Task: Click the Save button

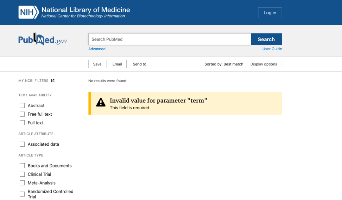Action: pyautogui.click(x=97, y=64)
